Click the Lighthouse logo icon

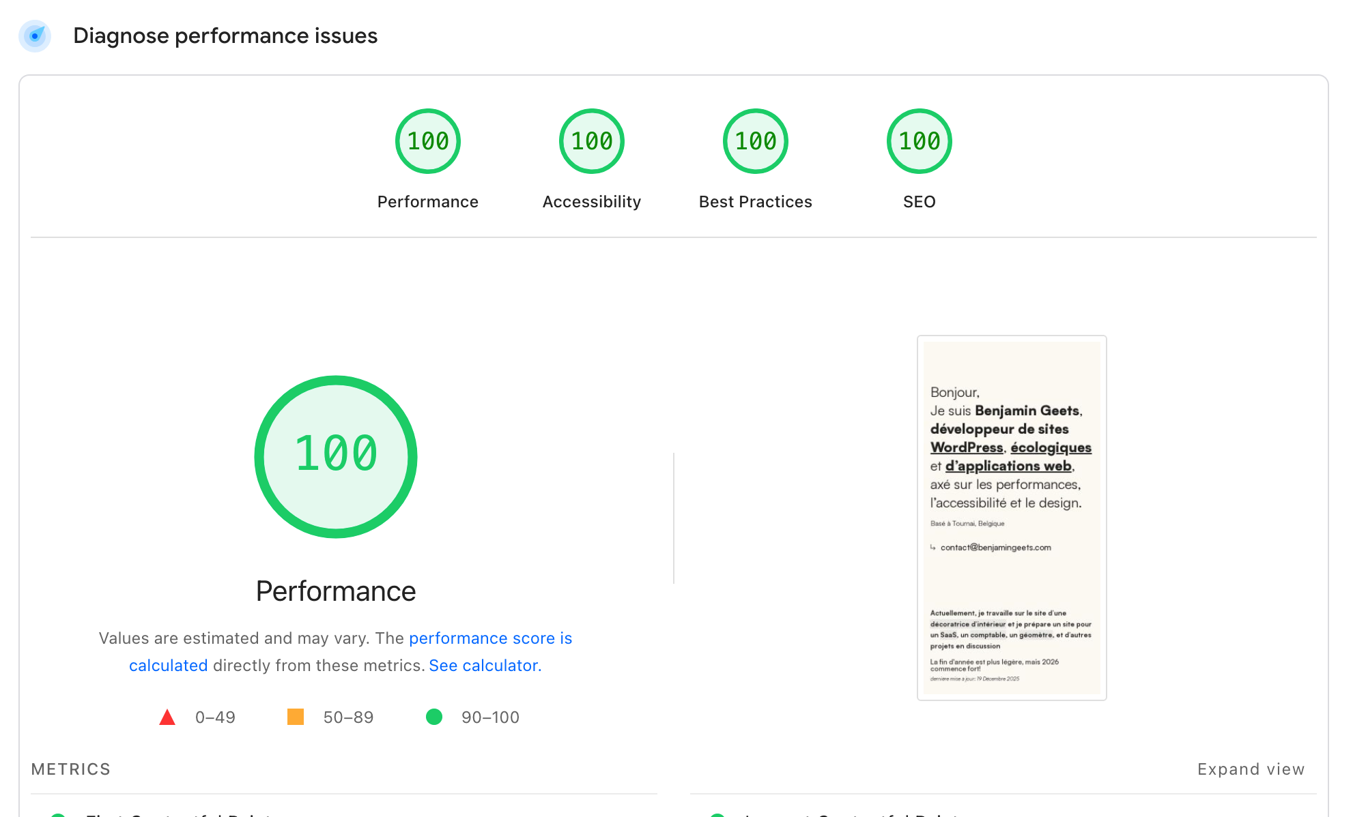35,36
